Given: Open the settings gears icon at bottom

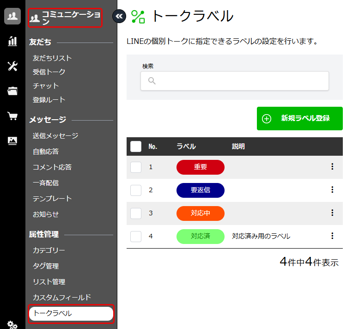Looking at the screenshot, I should coord(12,324).
